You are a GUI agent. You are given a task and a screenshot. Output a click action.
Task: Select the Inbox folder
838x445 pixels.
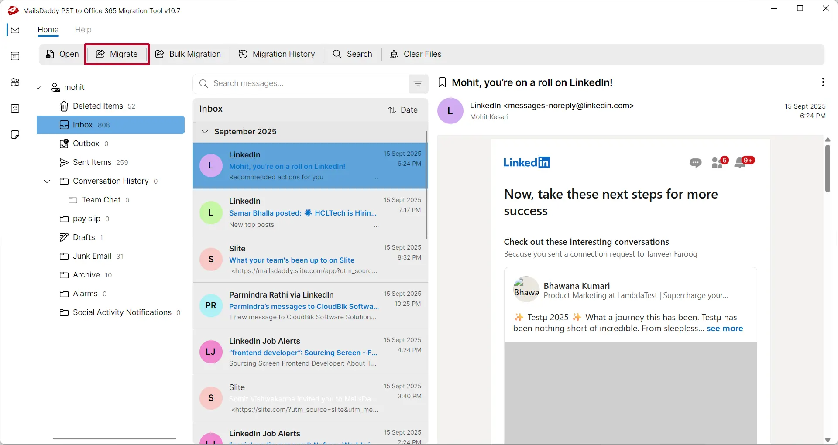[110, 125]
